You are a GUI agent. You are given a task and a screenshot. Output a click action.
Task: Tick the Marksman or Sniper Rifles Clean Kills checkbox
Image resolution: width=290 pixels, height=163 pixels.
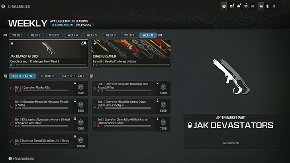click(94, 124)
